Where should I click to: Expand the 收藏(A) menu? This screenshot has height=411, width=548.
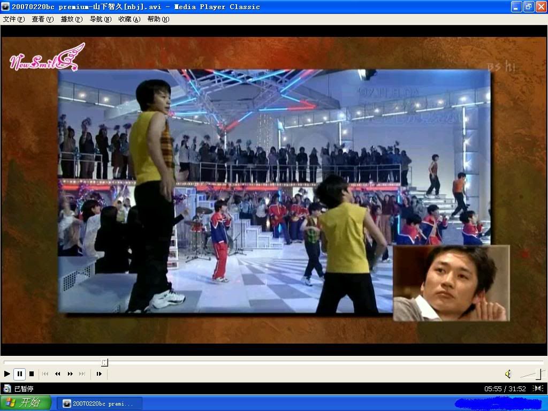click(130, 19)
